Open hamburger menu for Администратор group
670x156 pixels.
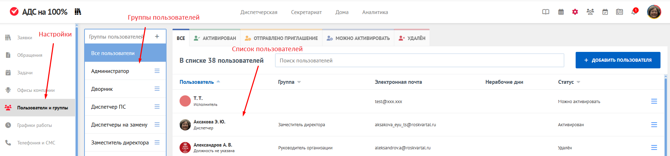click(157, 71)
